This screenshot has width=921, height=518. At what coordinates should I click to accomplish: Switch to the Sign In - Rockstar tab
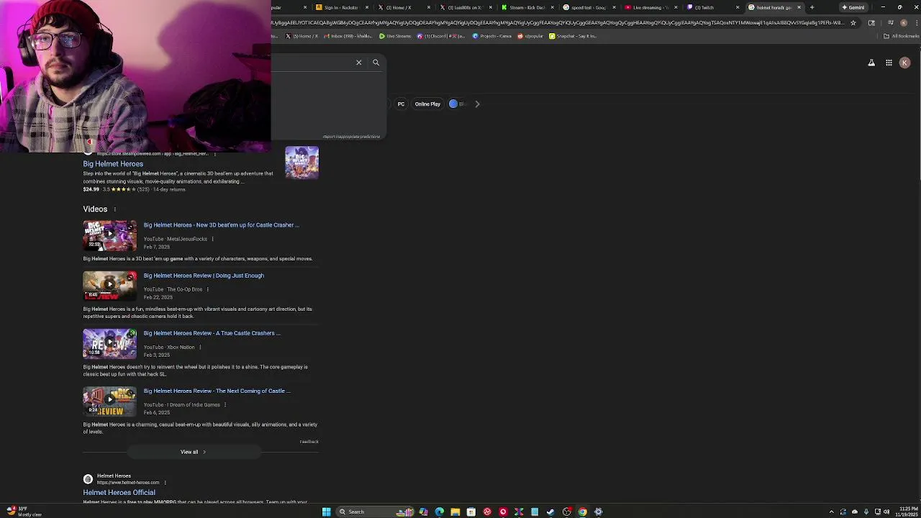341,7
